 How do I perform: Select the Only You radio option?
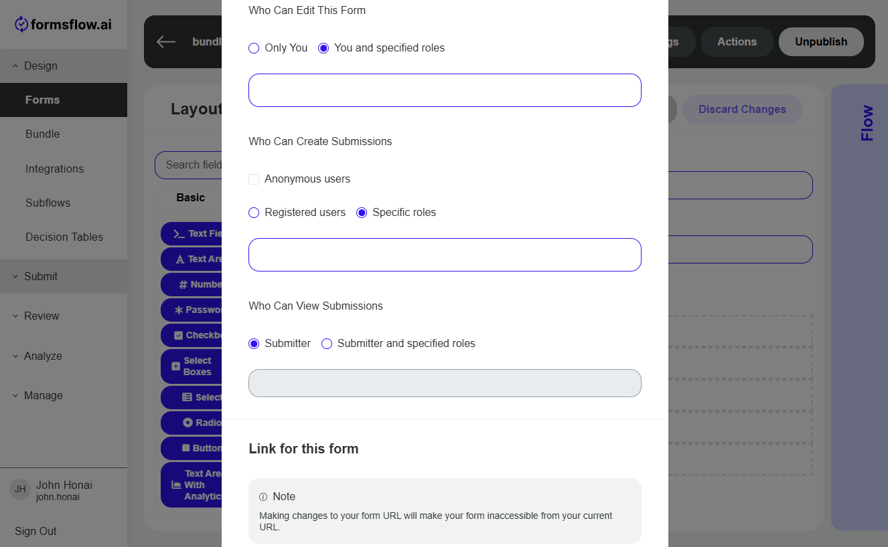tap(254, 48)
